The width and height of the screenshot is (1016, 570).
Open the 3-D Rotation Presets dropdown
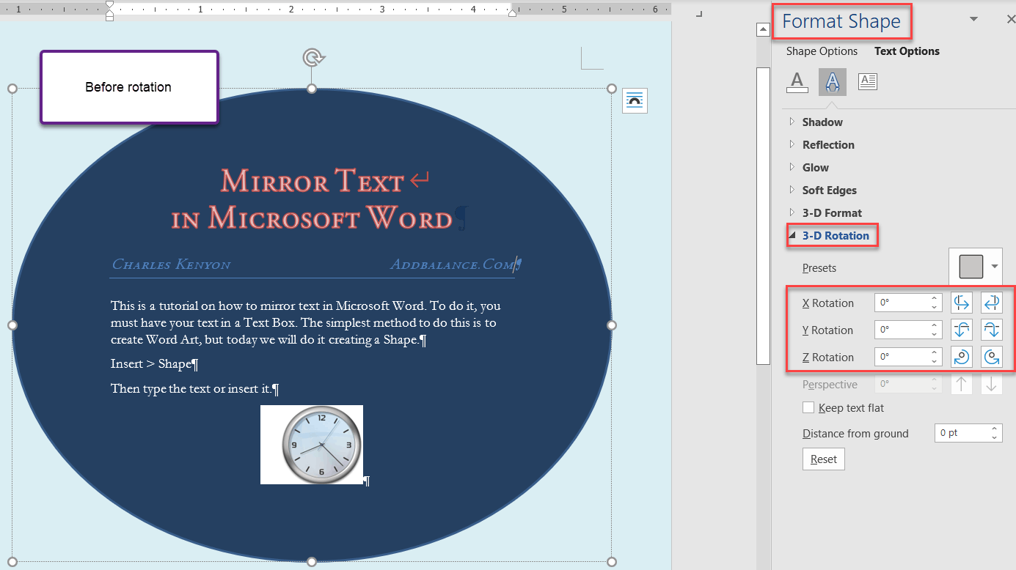click(x=995, y=267)
